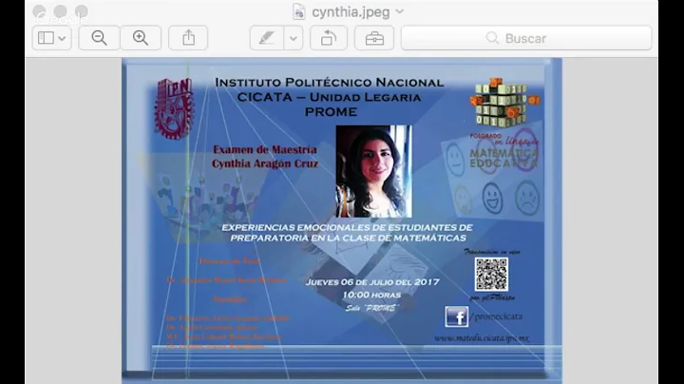Image resolution: width=684 pixels, height=384 pixels.
Task: Click the /promecicata Facebook handle text
Action: click(x=496, y=317)
